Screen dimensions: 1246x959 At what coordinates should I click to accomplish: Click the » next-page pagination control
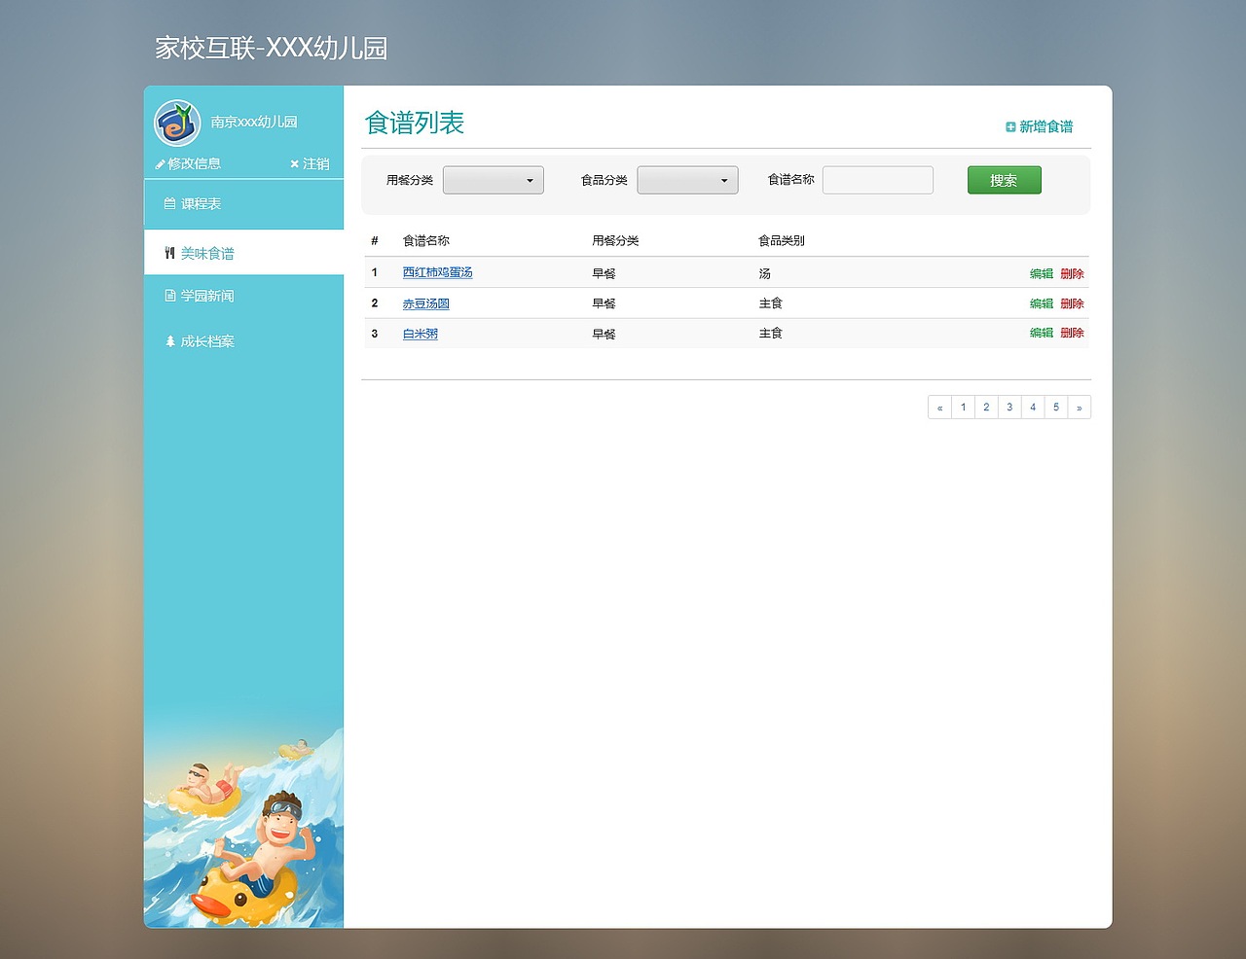coord(1079,407)
